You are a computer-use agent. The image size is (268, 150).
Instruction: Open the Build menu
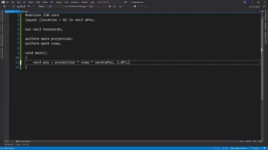tap(38, 2)
